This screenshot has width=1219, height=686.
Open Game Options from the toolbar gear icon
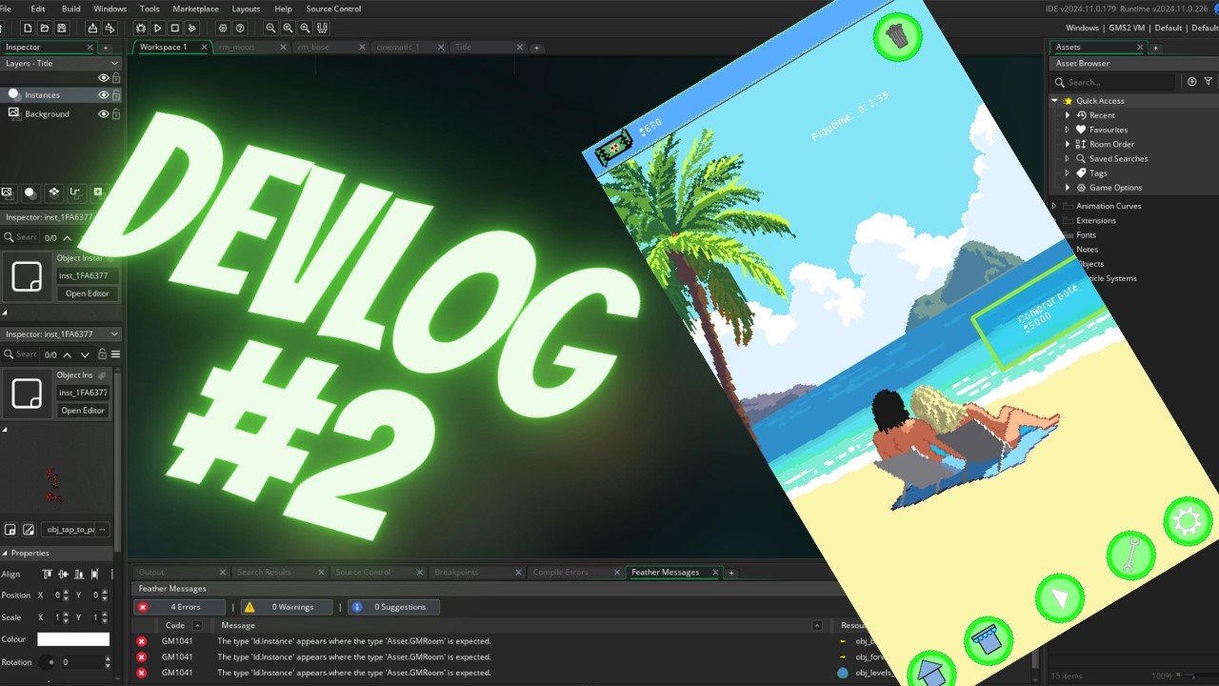click(223, 29)
